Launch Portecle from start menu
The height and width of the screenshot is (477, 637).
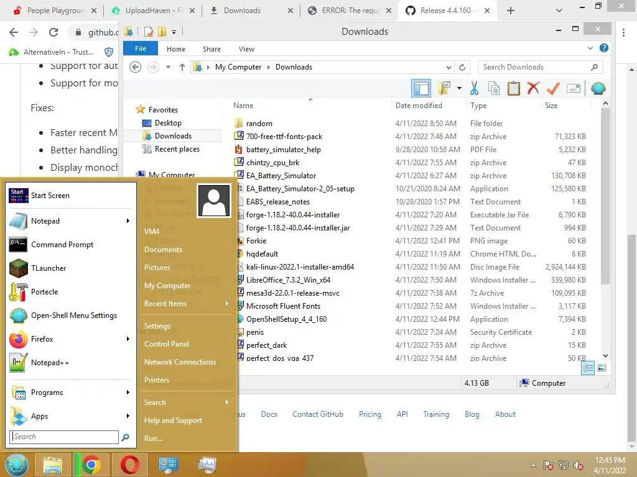(71, 292)
